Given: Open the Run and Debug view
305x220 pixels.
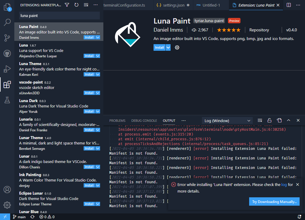Looking at the screenshot, I should tap(7, 69).
